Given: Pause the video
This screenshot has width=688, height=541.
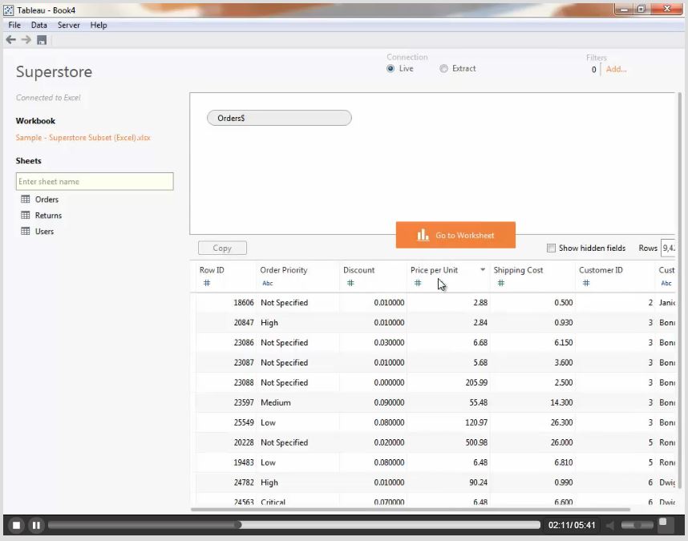Looking at the screenshot, I should (36, 526).
